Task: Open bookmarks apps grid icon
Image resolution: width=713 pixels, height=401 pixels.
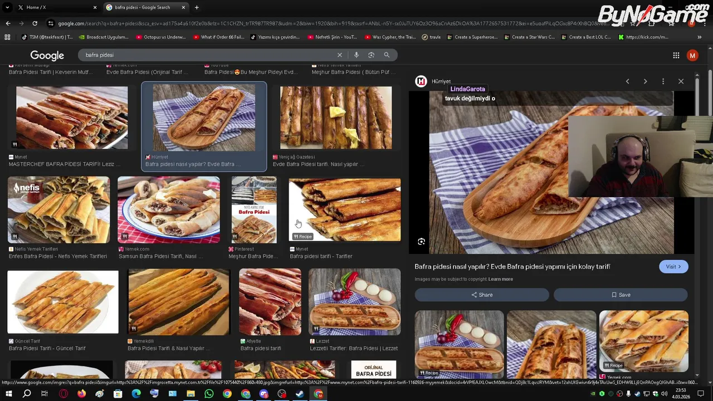Action: point(7,37)
